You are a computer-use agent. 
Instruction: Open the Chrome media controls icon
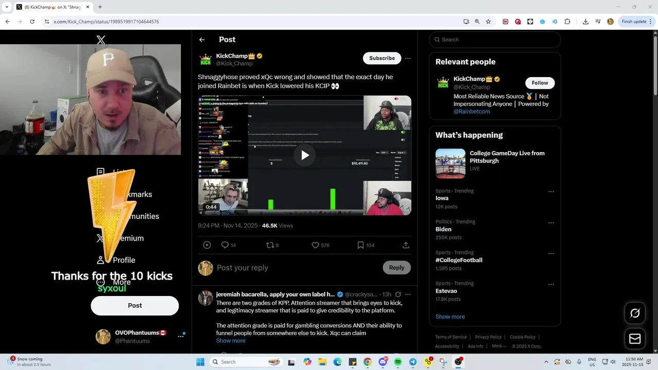point(598,22)
